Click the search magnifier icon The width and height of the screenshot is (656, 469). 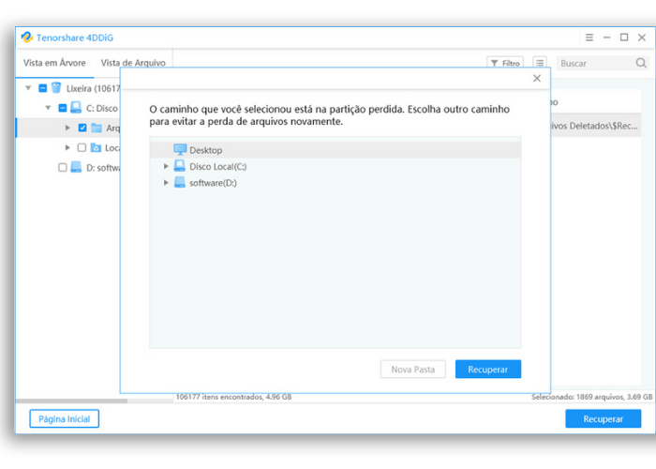click(641, 63)
